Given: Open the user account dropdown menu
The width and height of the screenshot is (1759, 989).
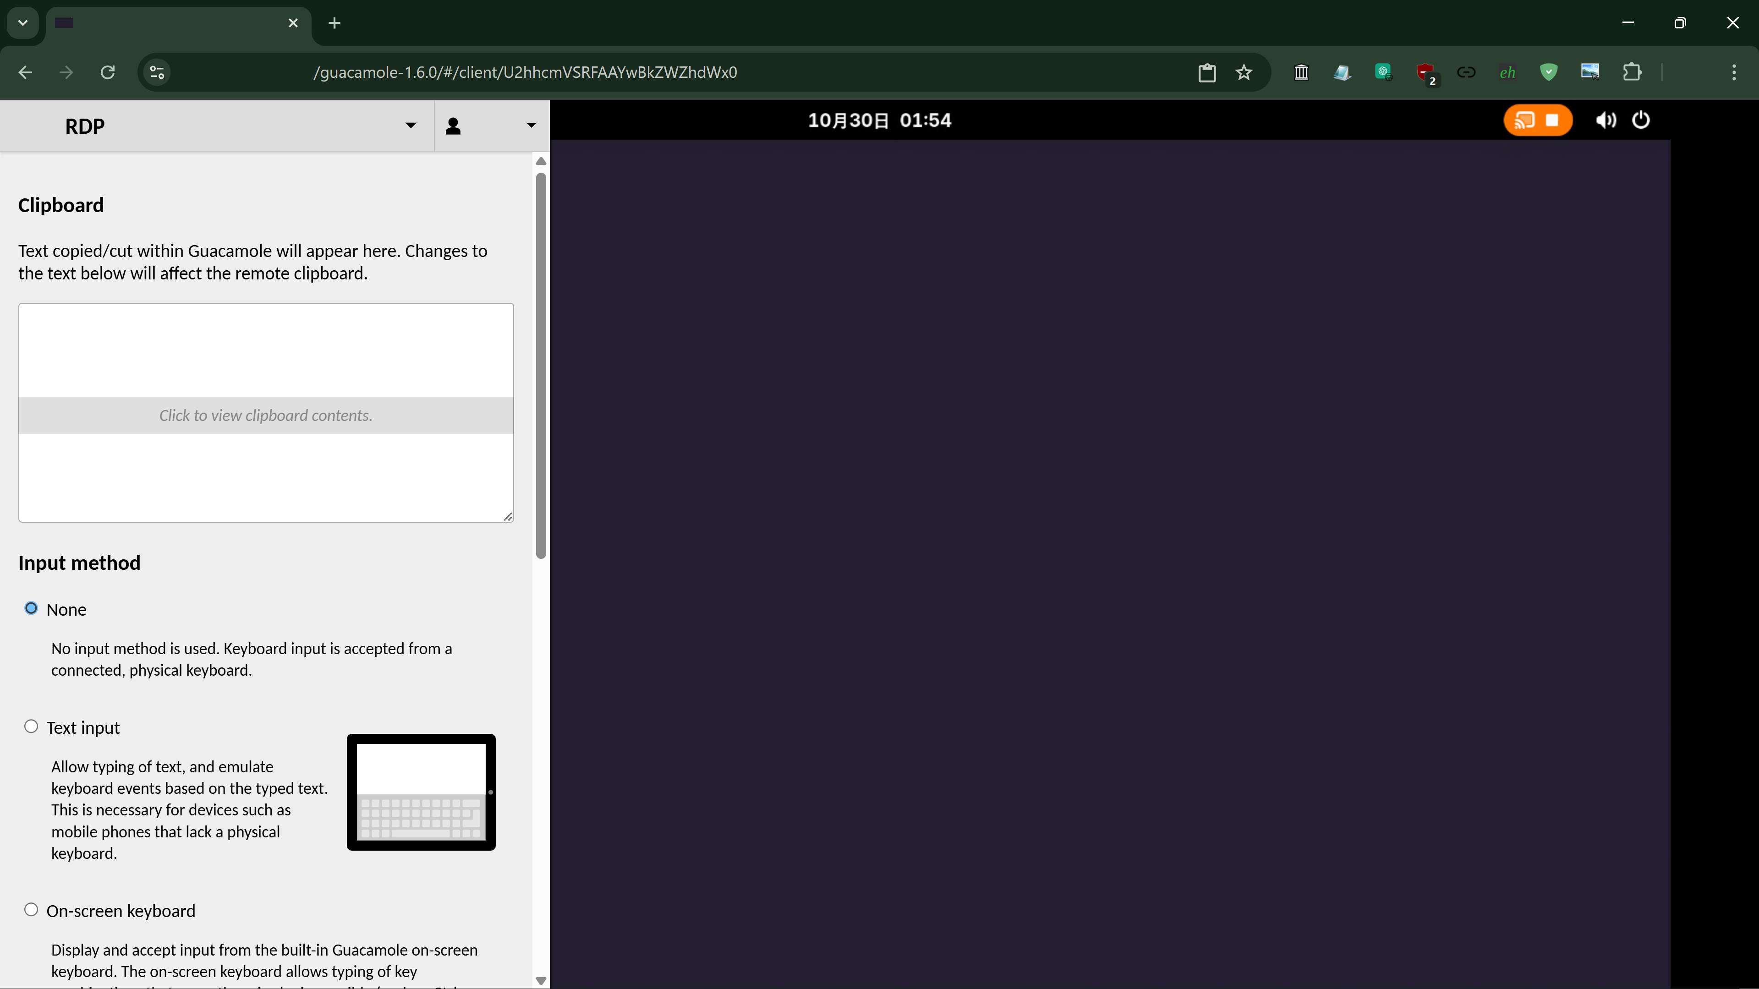Looking at the screenshot, I should click(491, 126).
